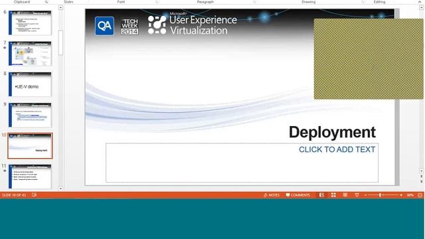The width and height of the screenshot is (425, 239).
Task: Click the animation star under slide 11
Action: pyautogui.click(x=5, y=171)
